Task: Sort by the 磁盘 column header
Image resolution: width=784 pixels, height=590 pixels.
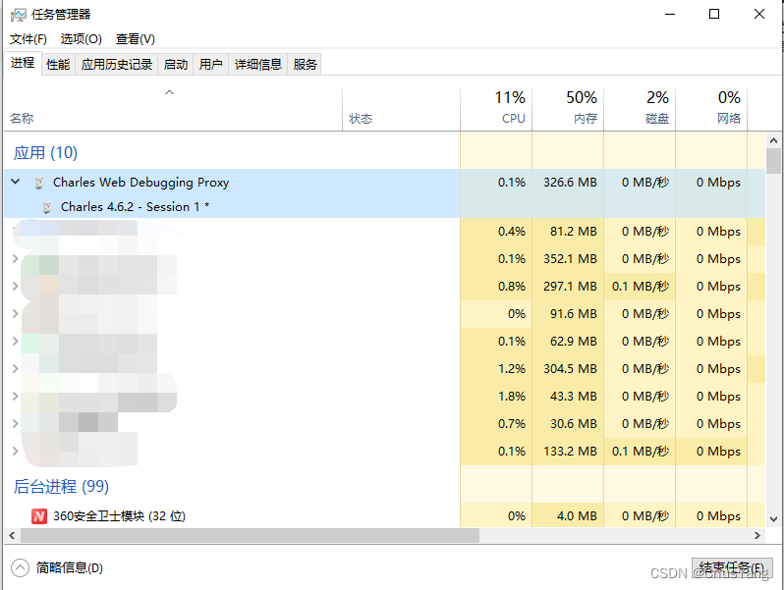Action: 640,110
